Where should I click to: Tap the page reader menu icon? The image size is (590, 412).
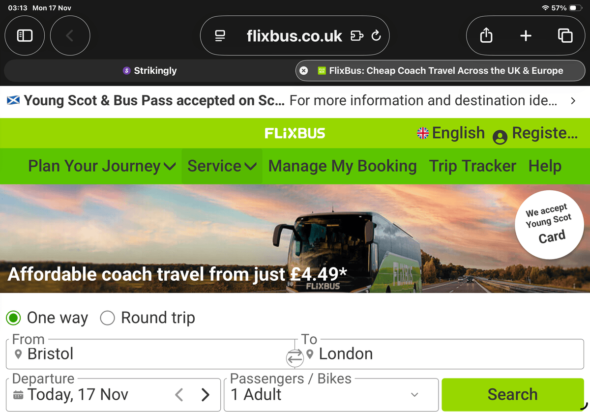pos(220,35)
